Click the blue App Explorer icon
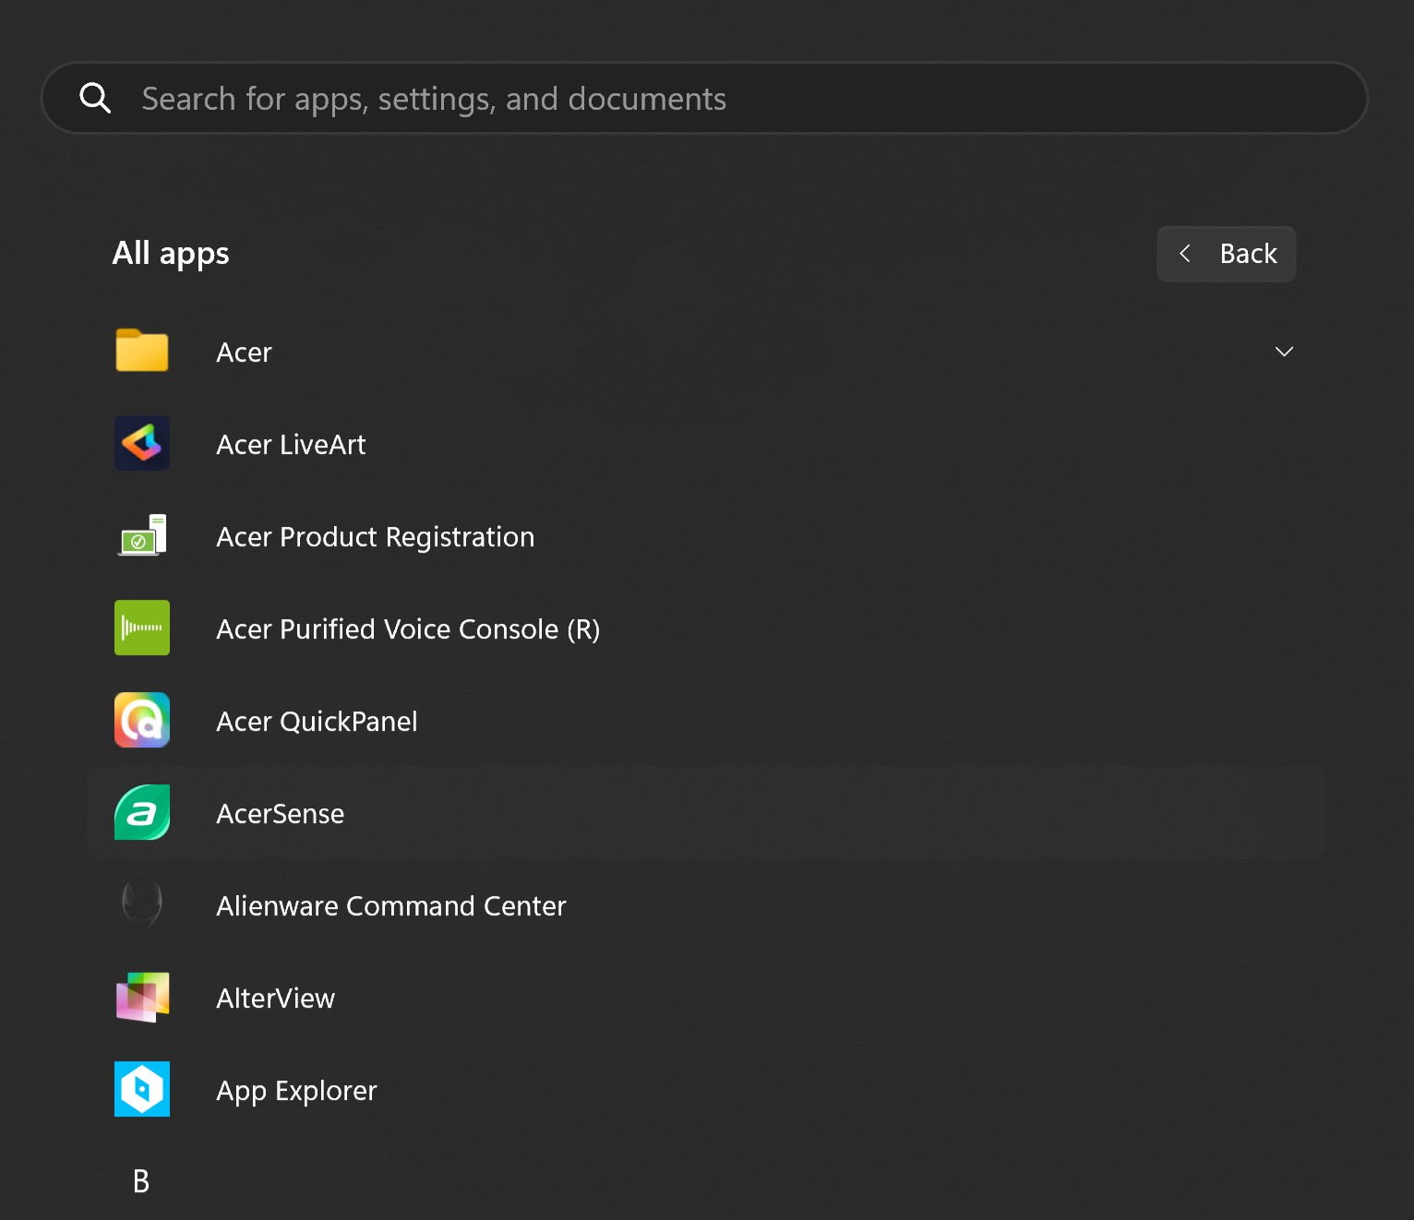Screen dimensions: 1414x1220 pos(142,1089)
